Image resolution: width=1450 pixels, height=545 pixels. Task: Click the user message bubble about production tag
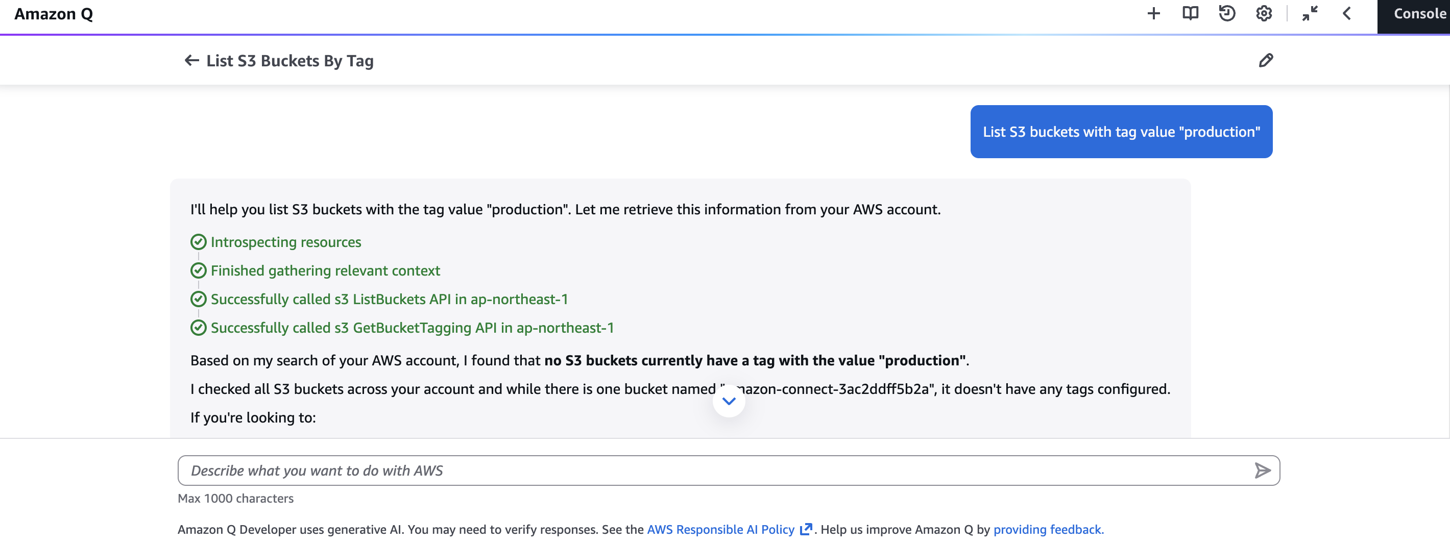point(1121,132)
